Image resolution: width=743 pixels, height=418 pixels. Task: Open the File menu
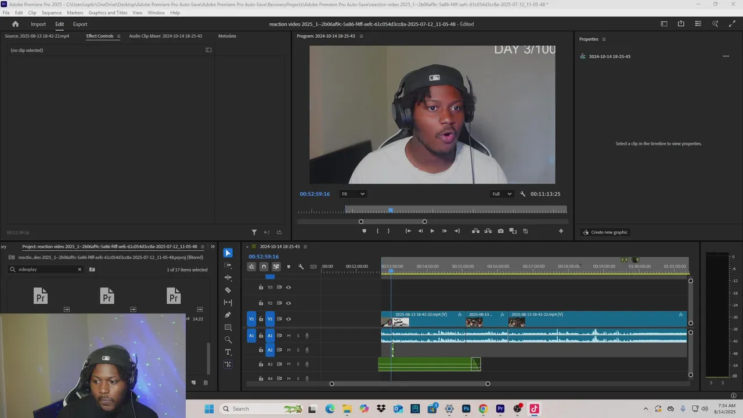coord(6,13)
